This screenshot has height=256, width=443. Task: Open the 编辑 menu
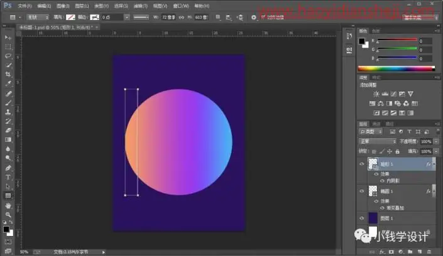pyautogui.click(x=44, y=6)
